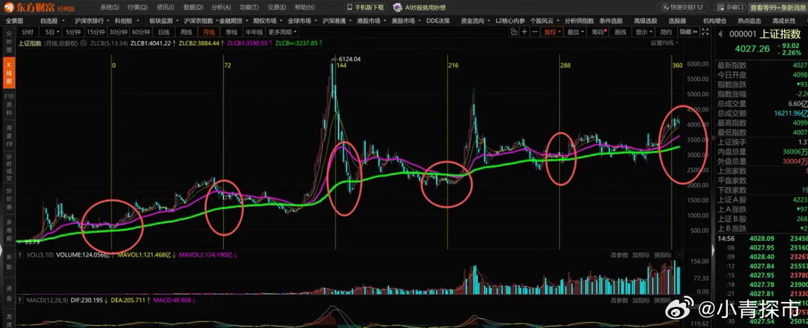The width and height of the screenshot is (808, 328).
Task: Click 换指标 in MACD panel
Action: (663, 301)
